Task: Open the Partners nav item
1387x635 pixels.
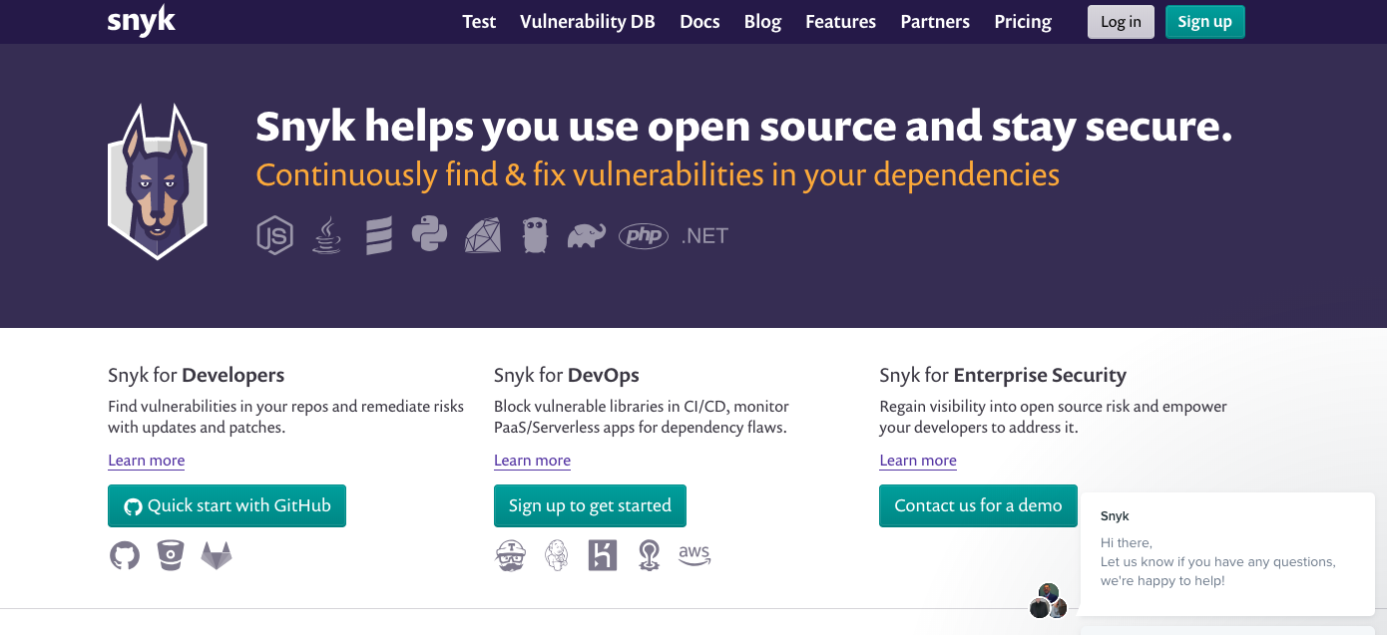Action: pos(935,22)
